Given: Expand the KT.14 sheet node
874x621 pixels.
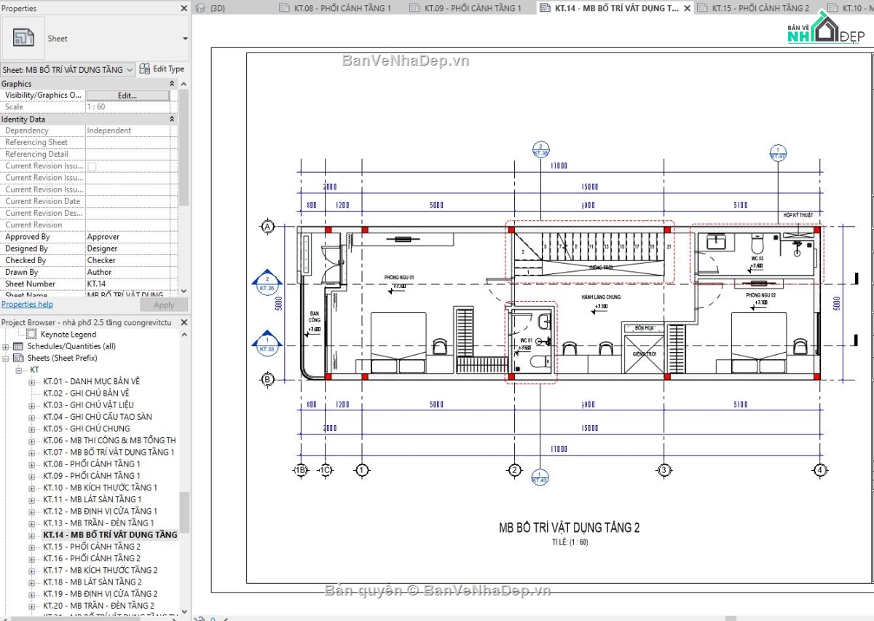Looking at the screenshot, I should point(32,535).
